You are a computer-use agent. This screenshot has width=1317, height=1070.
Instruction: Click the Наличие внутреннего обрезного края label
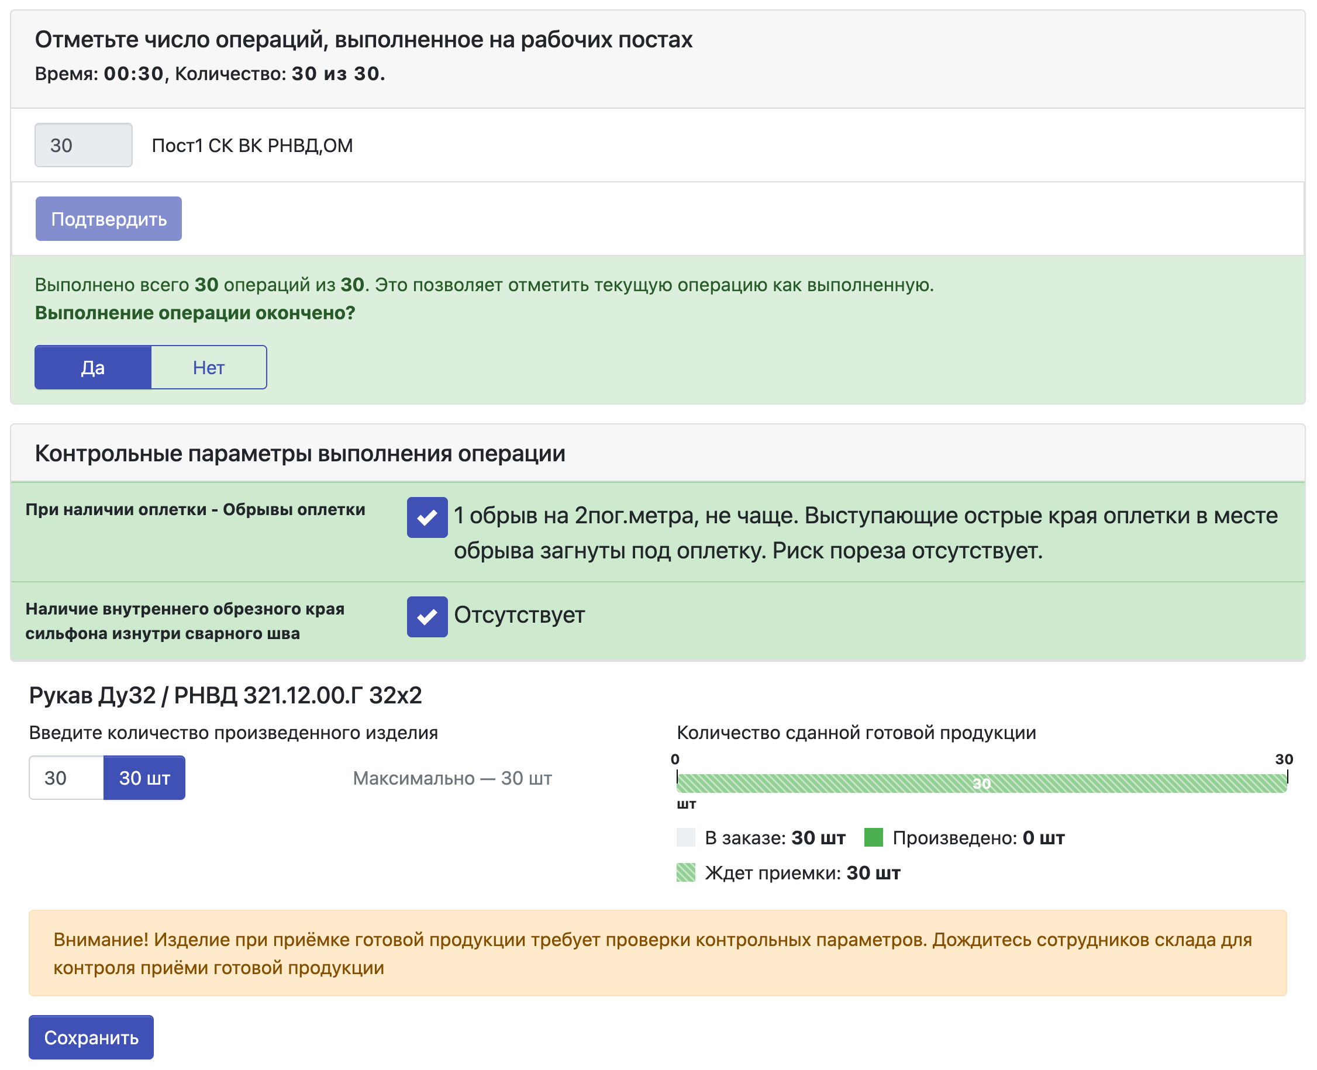pos(185,622)
